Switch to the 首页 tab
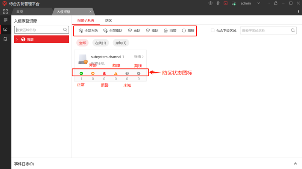 [x=20, y=12]
